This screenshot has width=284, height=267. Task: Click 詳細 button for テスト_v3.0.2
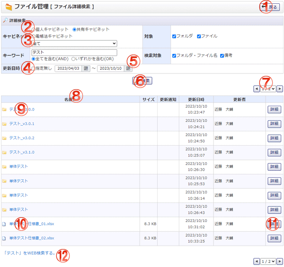click(x=274, y=138)
